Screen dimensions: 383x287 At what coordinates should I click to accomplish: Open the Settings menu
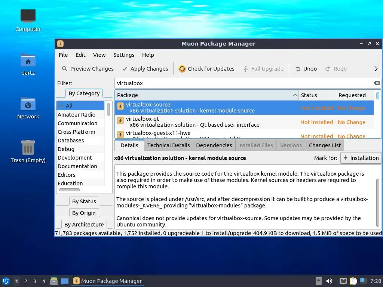[124, 55]
